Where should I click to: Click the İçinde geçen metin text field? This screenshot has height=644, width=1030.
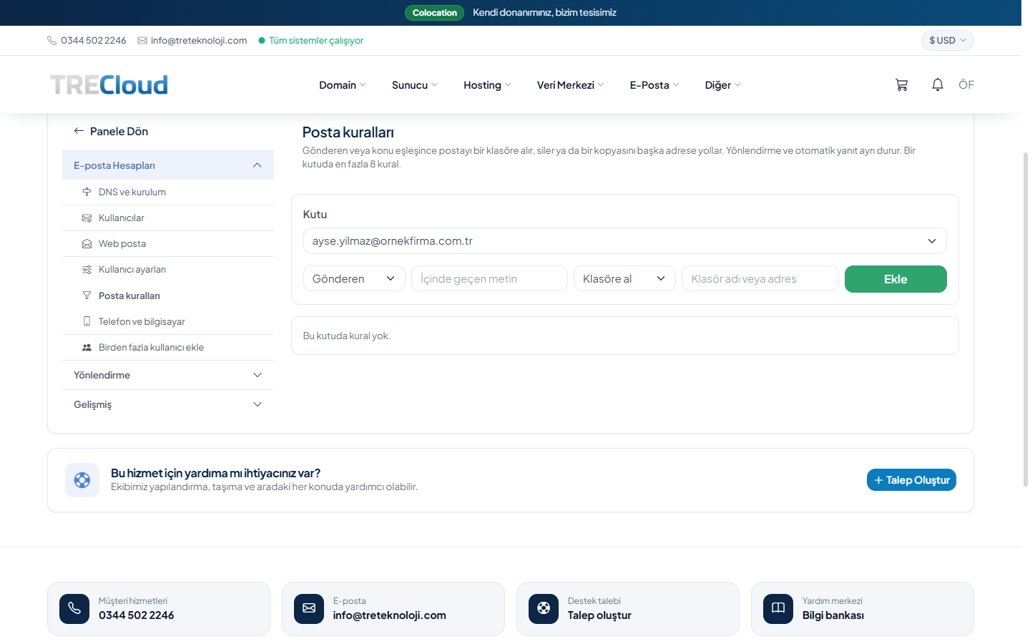[x=489, y=278]
